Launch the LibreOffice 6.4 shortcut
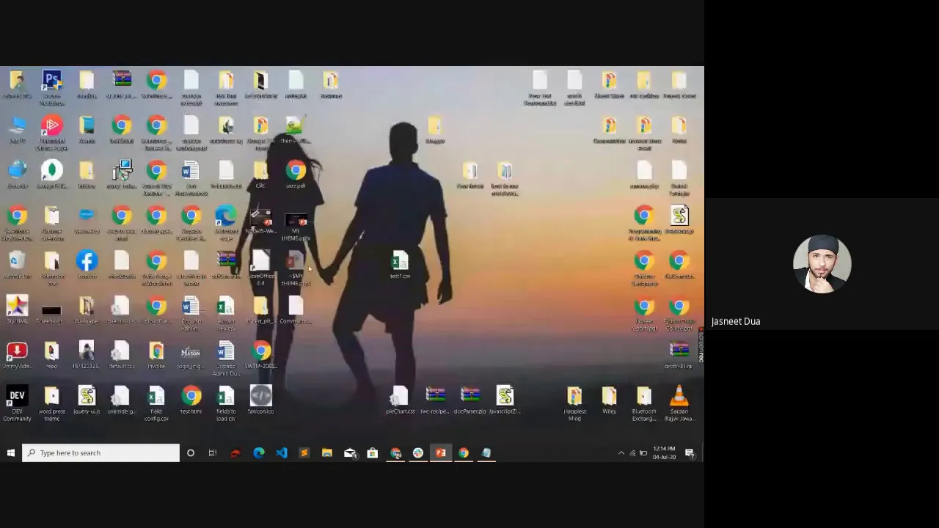 pyautogui.click(x=261, y=268)
